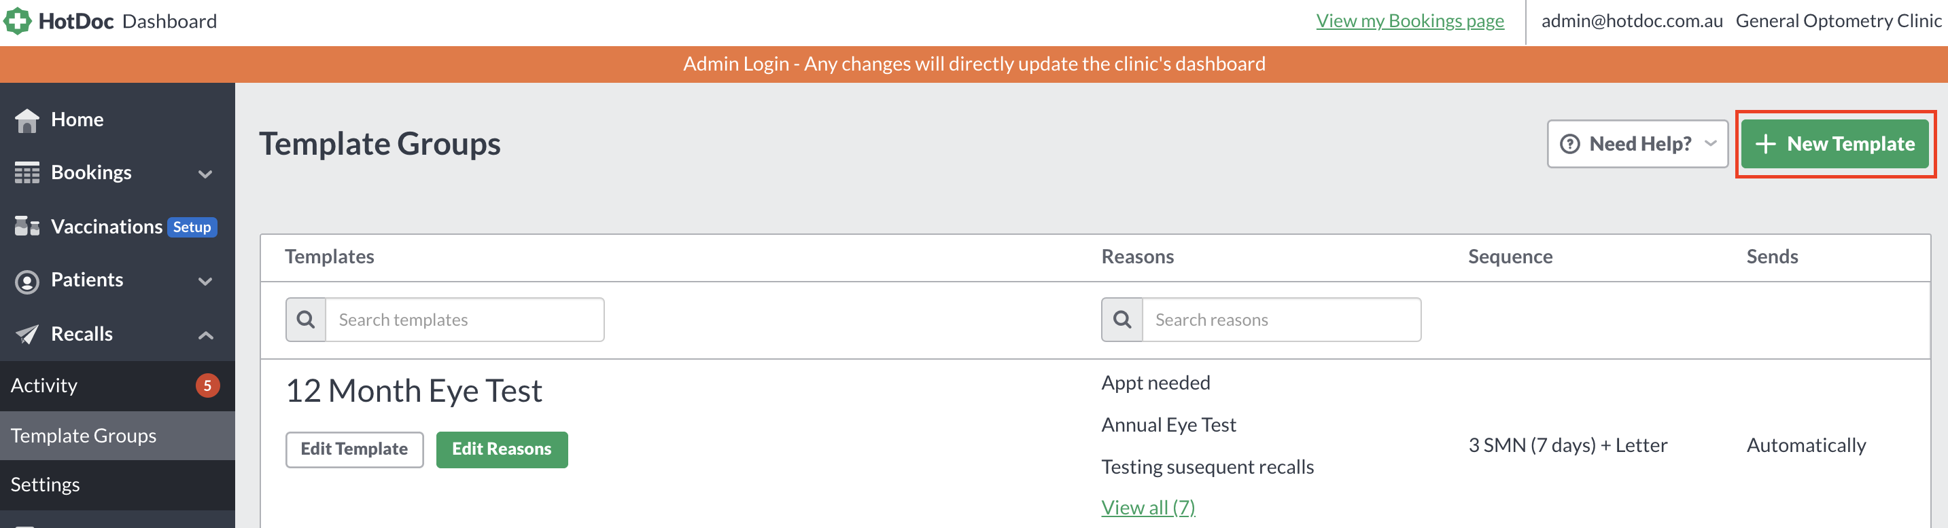The image size is (1948, 528).
Task: Create a New Template
Action: pos(1834,143)
